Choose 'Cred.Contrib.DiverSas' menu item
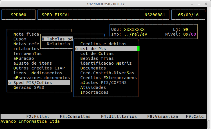211x129 pixels. tap(107, 73)
